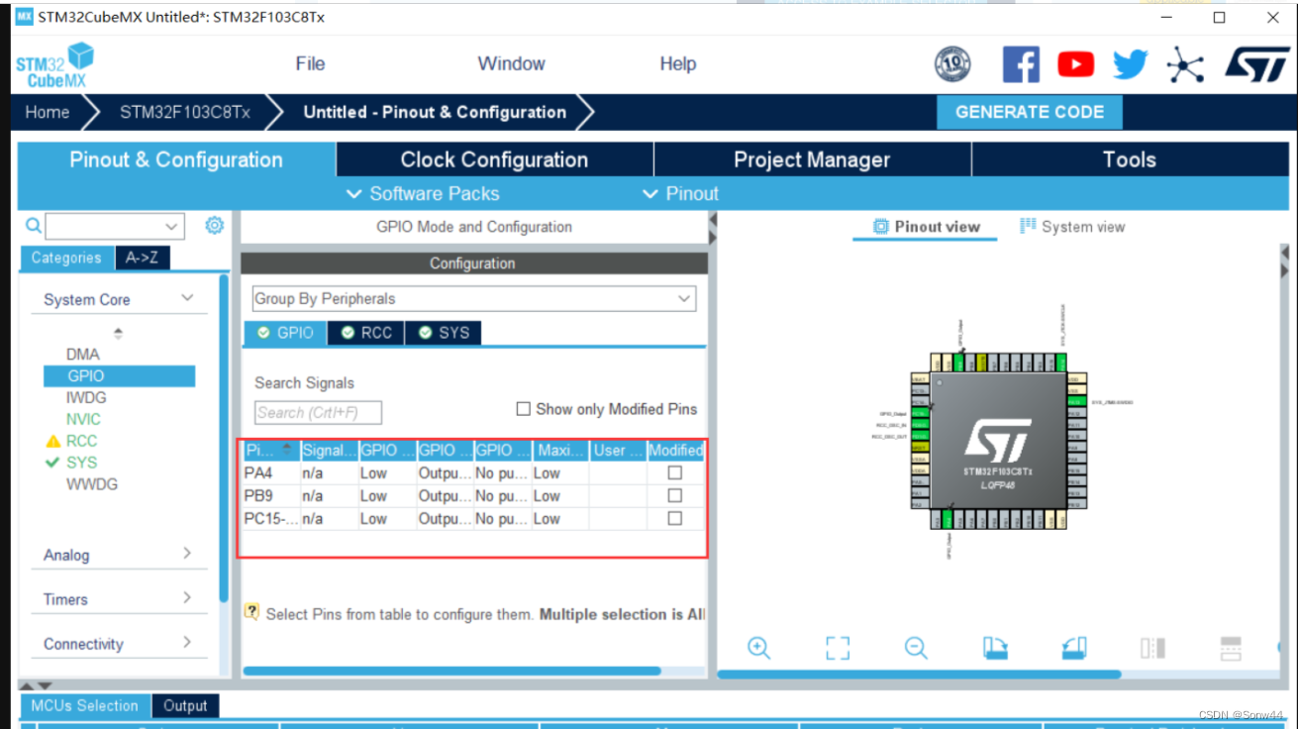Open the Help menu
1298x729 pixels.
[678, 63]
